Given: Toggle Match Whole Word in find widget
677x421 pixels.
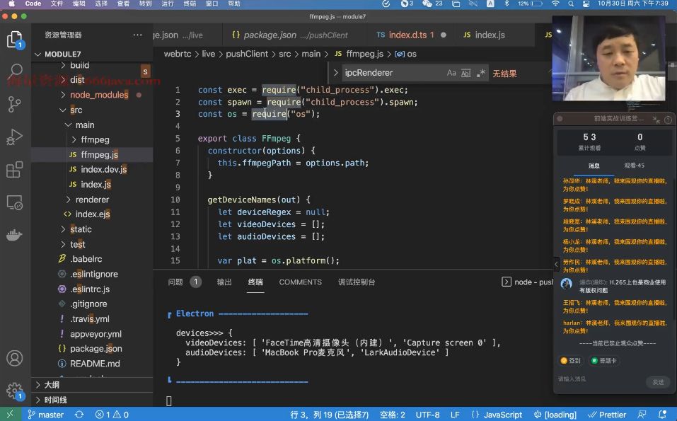Looking at the screenshot, I should [466, 73].
